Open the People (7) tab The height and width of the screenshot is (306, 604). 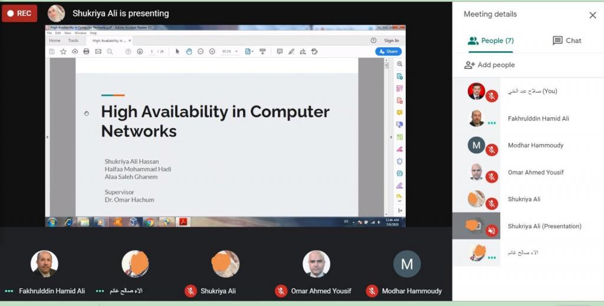click(x=490, y=41)
